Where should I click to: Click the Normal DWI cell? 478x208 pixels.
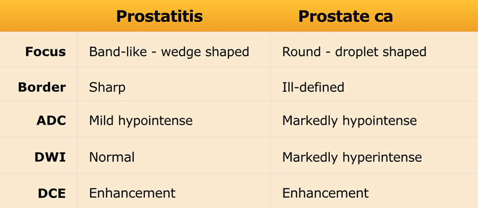[112, 158]
